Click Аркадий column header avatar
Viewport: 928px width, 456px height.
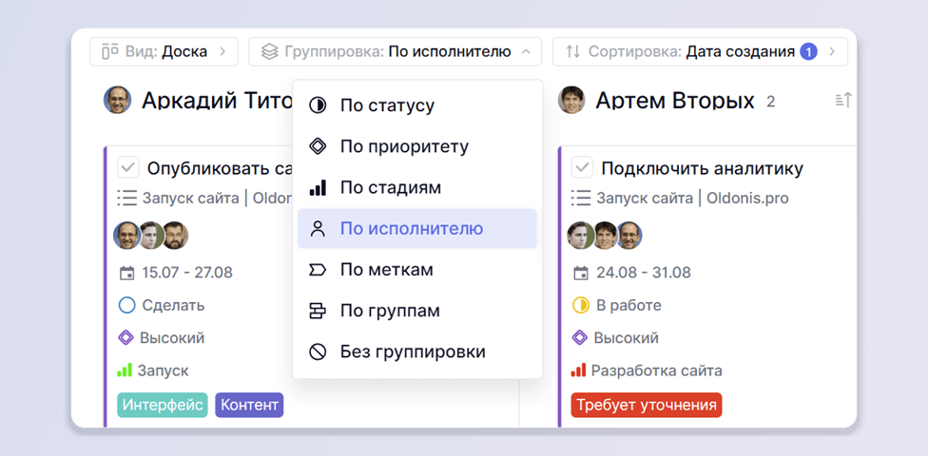pos(117,100)
